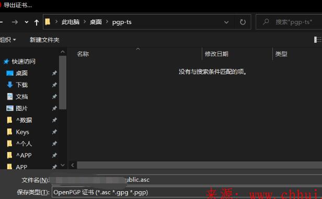Viewport: 322px width, 199px height.
Task: Open 文档 folder in sidebar
Action: 22,97
